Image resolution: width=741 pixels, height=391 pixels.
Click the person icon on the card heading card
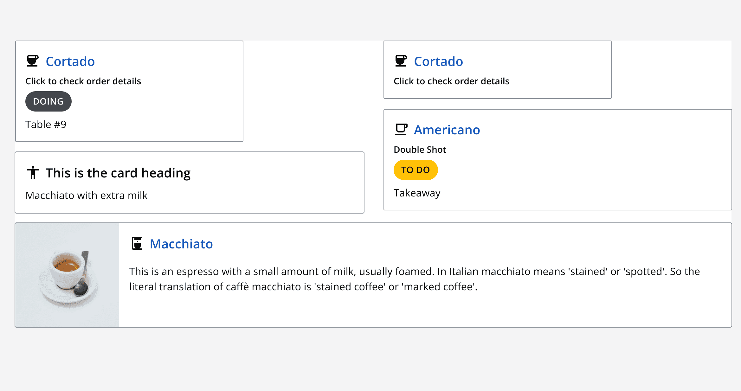click(x=33, y=172)
